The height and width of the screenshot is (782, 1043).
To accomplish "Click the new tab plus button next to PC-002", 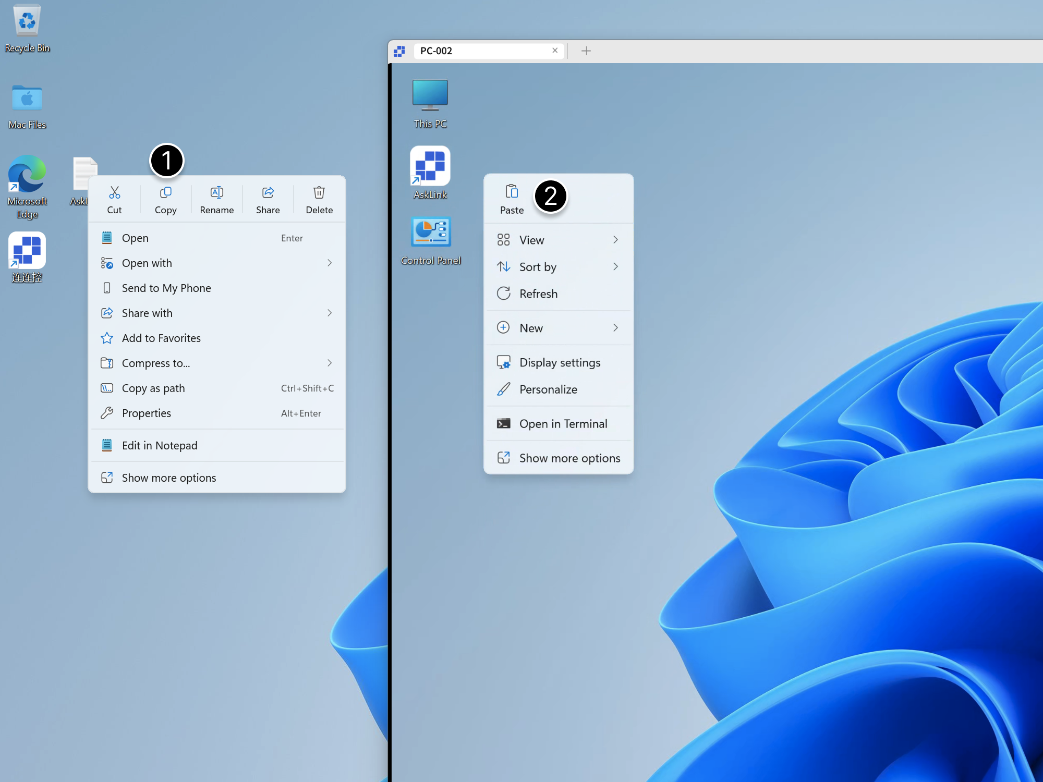I will pyautogui.click(x=586, y=51).
